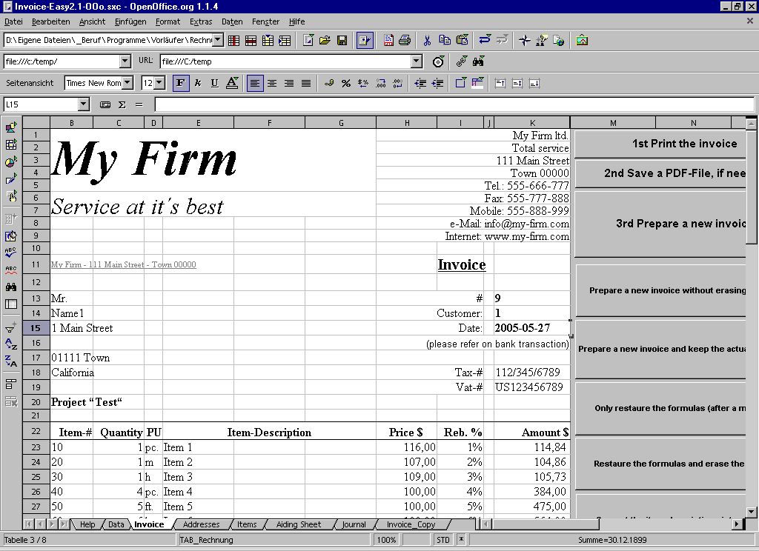Click the AutoFilter funnel icon

(x=10, y=327)
